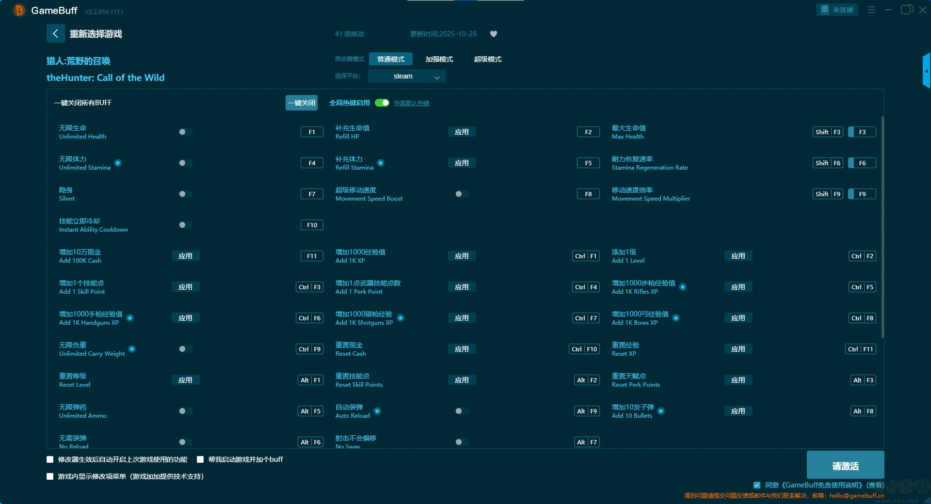The width and height of the screenshot is (931, 504).
Task: Click the star badge beside Add 1K Shotguns XP
Action: click(x=401, y=318)
